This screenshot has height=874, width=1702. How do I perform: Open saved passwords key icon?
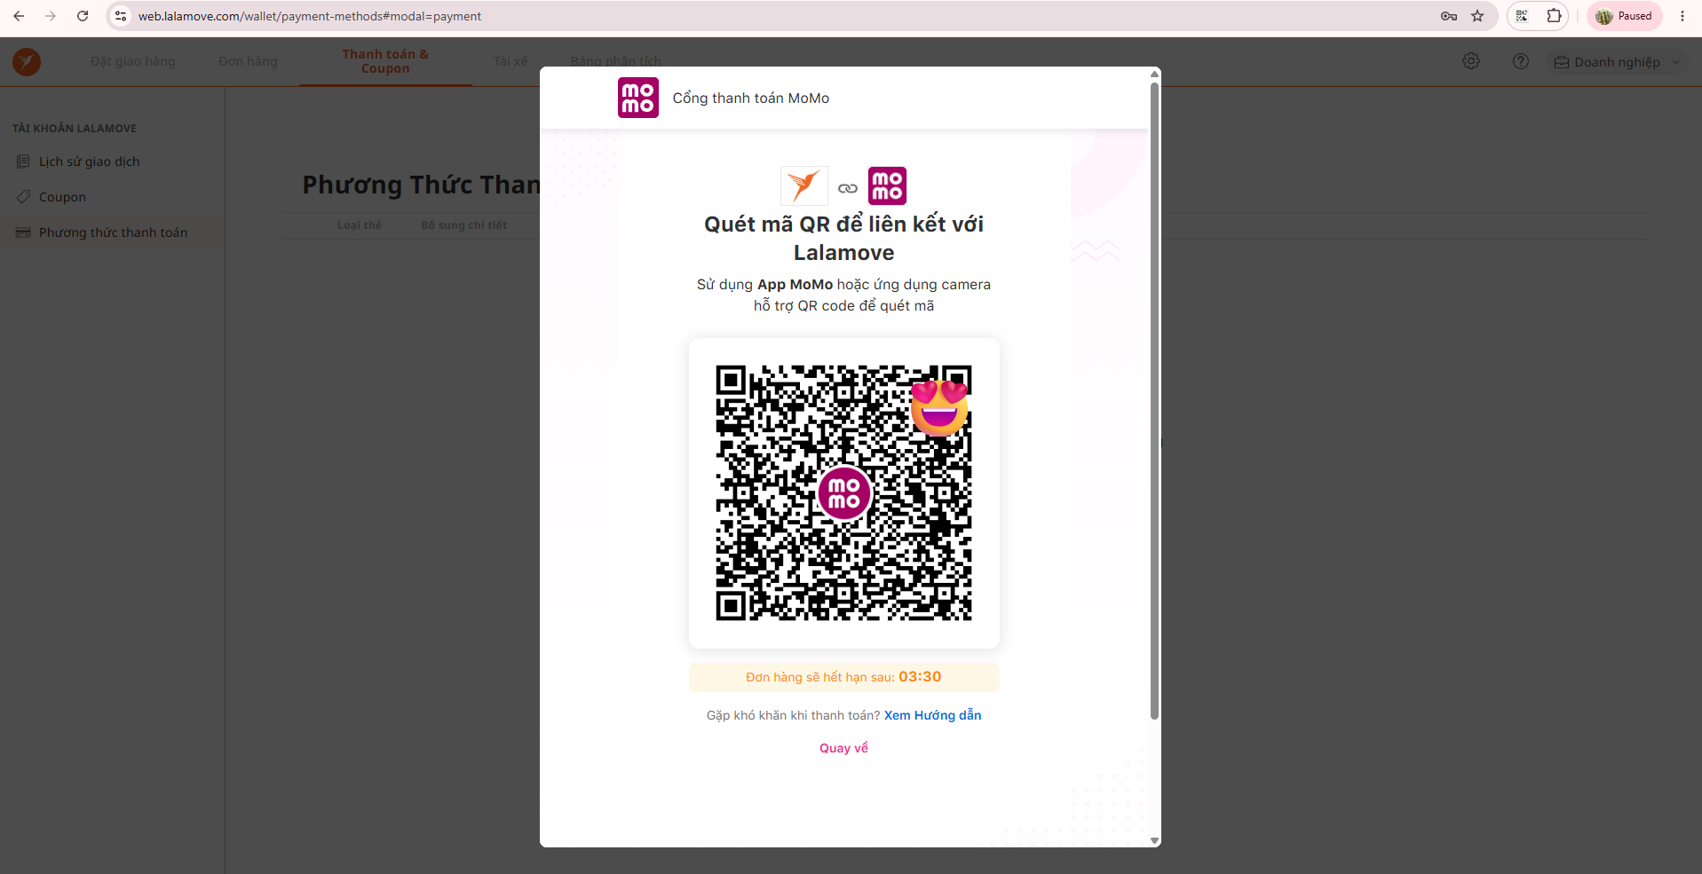coord(1449,16)
